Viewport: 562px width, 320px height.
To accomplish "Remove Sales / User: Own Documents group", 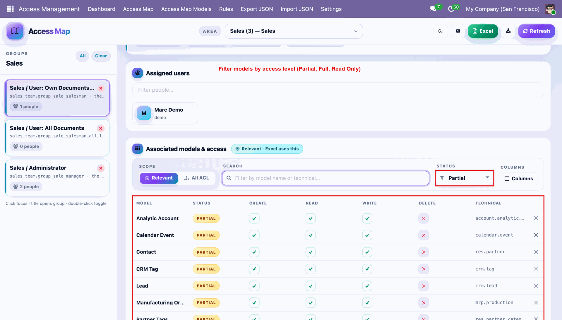I will (101, 88).
